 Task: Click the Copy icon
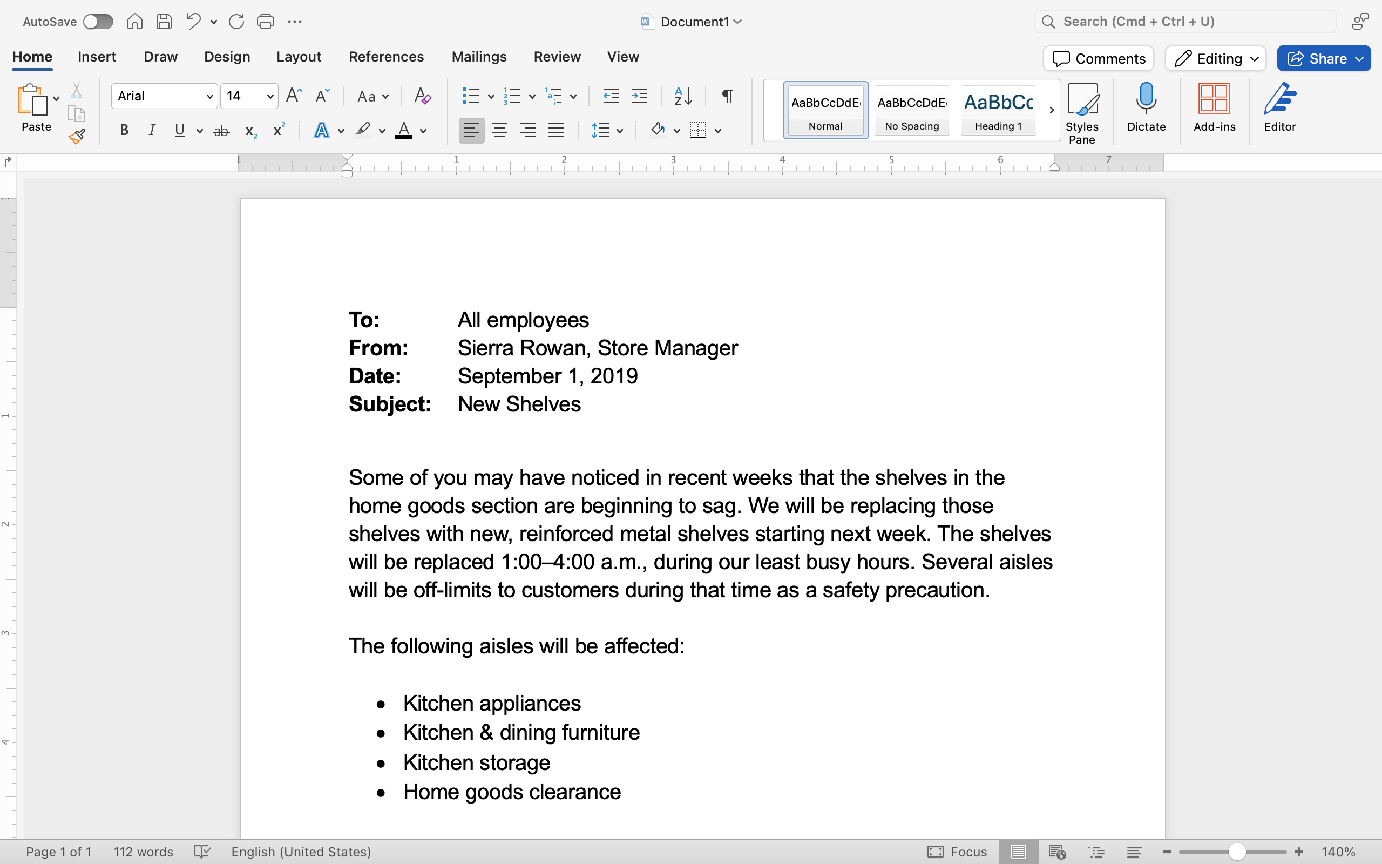point(77,113)
